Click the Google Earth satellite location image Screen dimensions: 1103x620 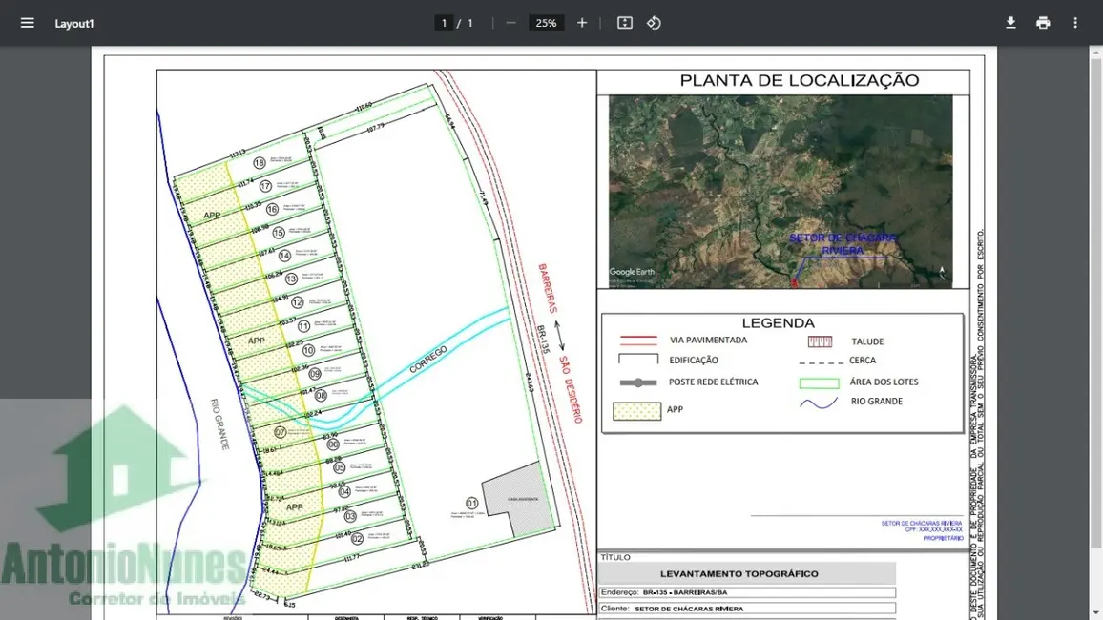point(780,191)
